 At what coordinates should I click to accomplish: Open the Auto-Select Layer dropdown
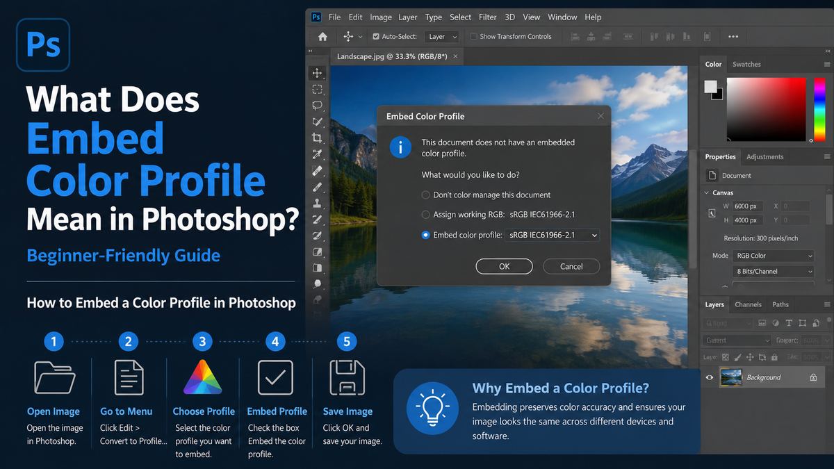coord(442,37)
